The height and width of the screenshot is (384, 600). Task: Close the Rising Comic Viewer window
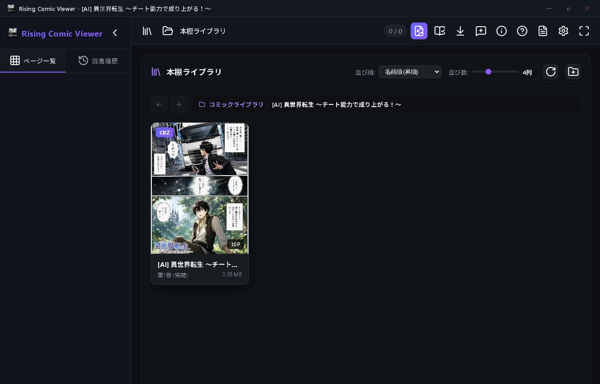[x=587, y=8]
